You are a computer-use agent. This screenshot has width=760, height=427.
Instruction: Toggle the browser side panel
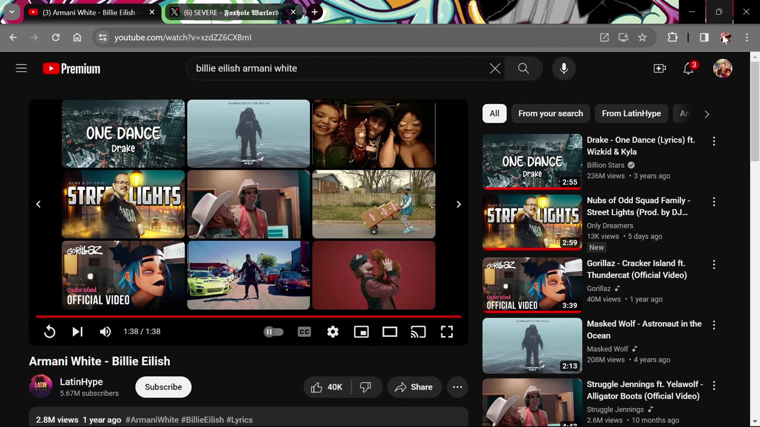[704, 37]
